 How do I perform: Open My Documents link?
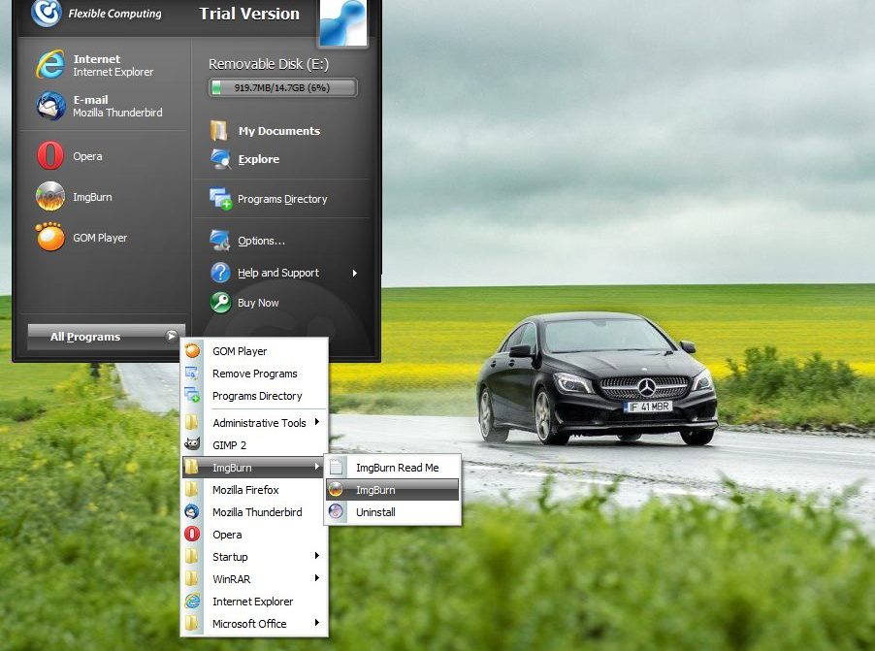(279, 131)
